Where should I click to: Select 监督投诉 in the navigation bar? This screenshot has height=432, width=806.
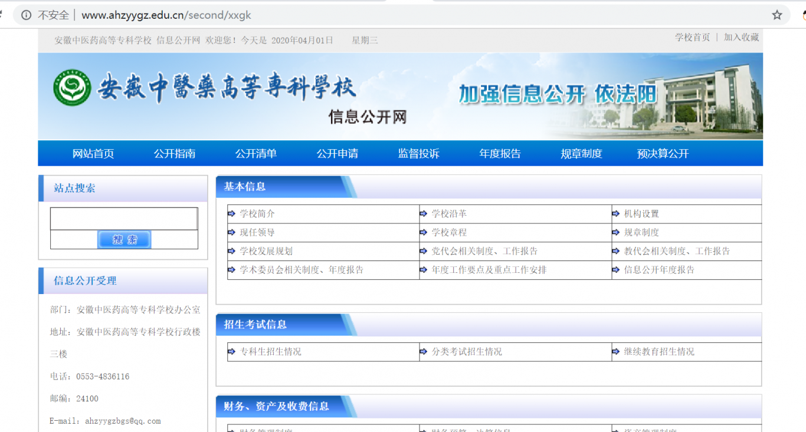click(419, 154)
